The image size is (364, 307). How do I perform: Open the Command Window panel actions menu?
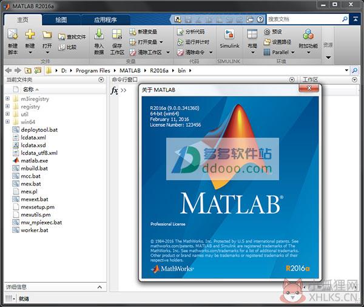point(292,80)
